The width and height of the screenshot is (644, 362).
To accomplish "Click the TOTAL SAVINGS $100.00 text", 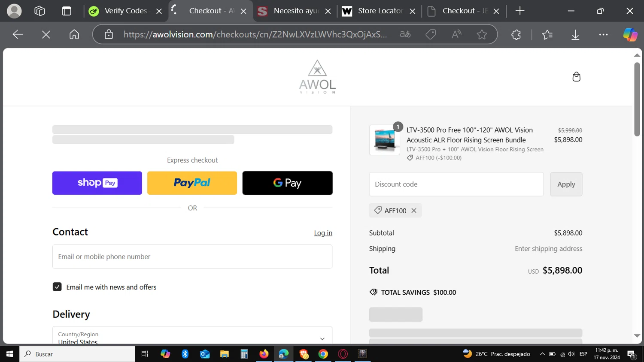I will [x=419, y=293].
